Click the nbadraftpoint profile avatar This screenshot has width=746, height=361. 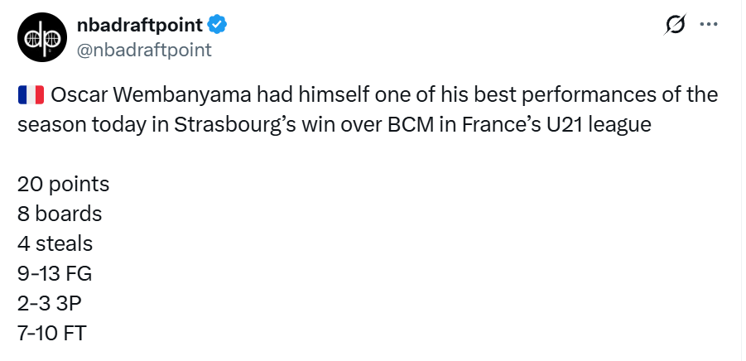point(39,38)
